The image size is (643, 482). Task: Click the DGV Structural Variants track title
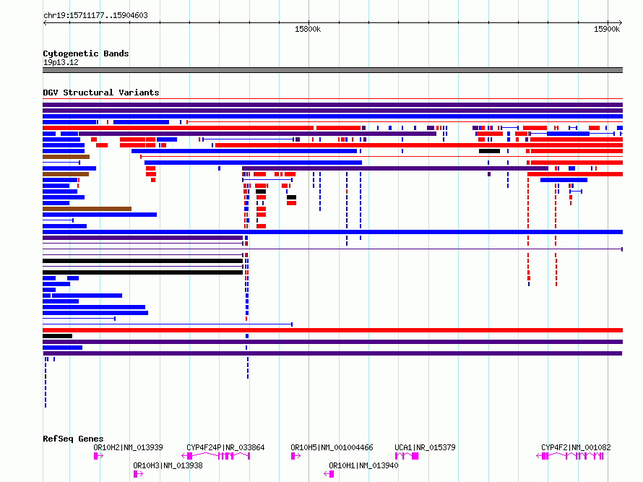tap(101, 92)
